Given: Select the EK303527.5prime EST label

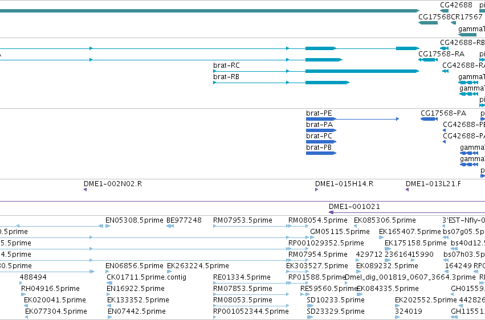Looking at the screenshot, I should pos(317,266).
